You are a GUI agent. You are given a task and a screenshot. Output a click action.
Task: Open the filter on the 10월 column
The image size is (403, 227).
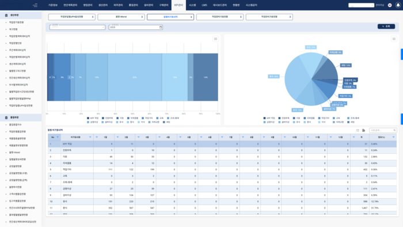[284, 137]
